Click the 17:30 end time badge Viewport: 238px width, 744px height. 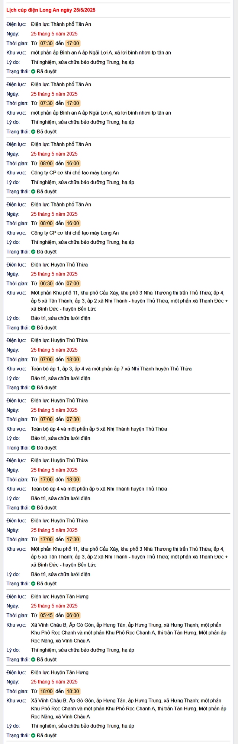pyautogui.click(x=73, y=540)
